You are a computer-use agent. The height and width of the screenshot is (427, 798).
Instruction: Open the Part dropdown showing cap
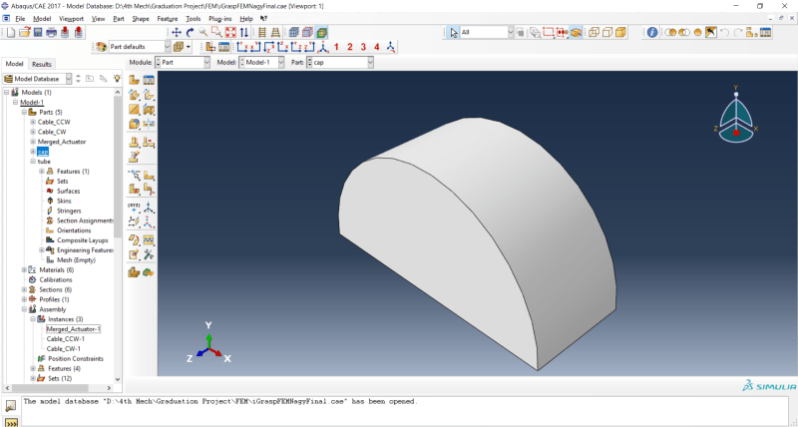click(x=370, y=62)
